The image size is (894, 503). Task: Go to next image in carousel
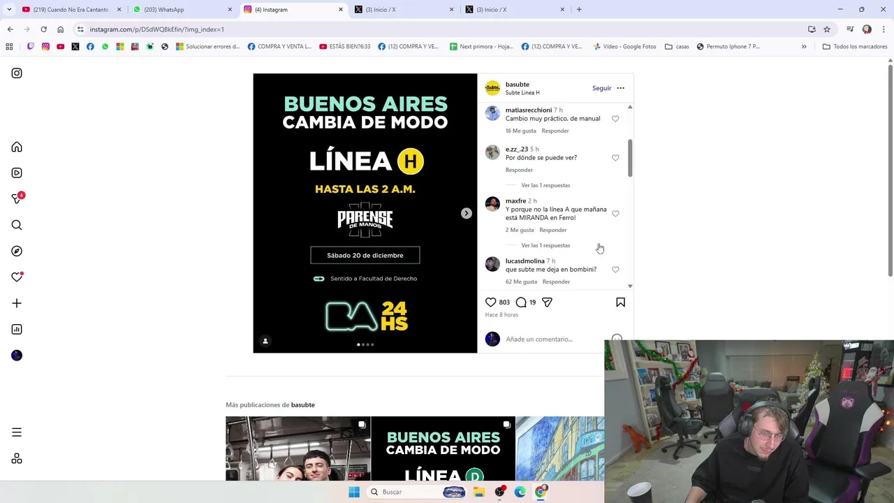466,214
